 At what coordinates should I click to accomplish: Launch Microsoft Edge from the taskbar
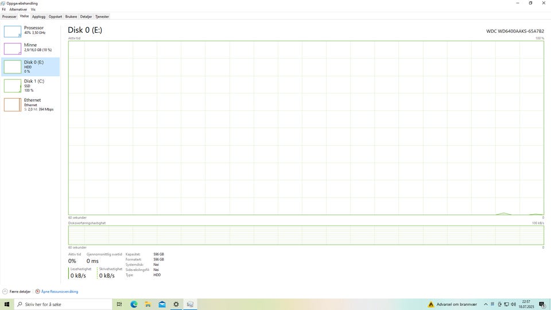pos(134,304)
